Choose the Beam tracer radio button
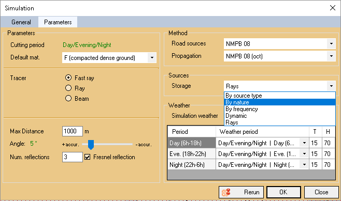 coord(68,99)
